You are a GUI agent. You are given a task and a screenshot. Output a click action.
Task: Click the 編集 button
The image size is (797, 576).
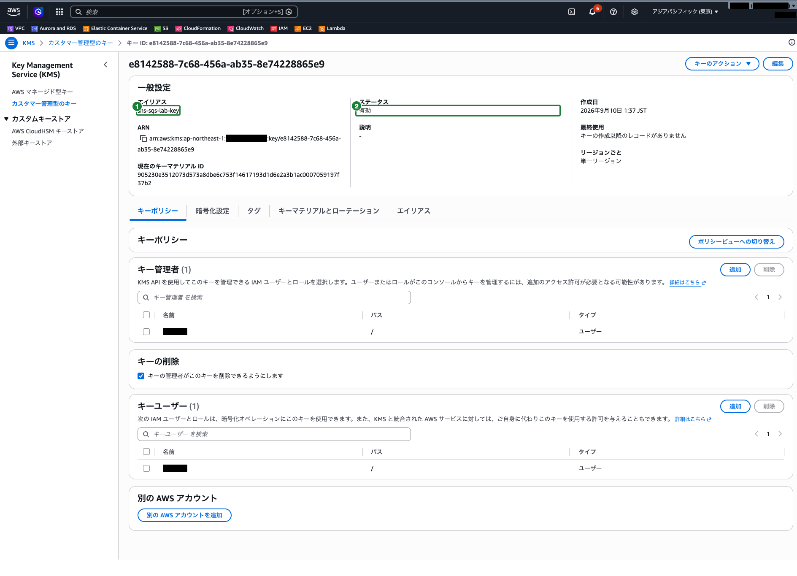click(778, 64)
